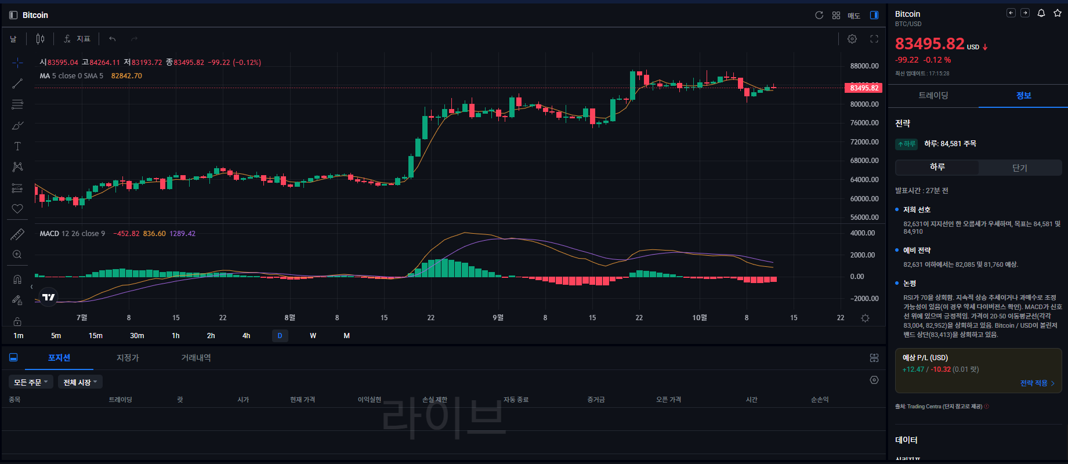The height and width of the screenshot is (464, 1068).
Task: Set chart interval to 4h
Action: click(x=247, y=336)
